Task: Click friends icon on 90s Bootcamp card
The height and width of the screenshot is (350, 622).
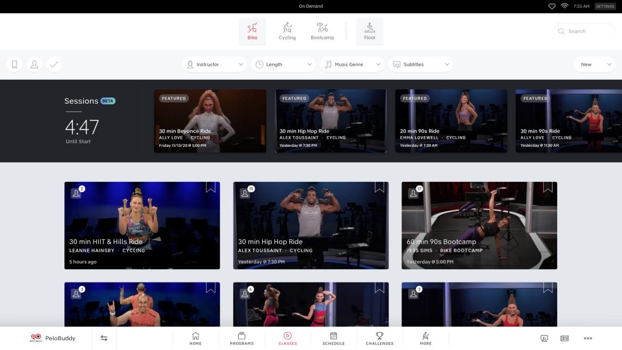Action: (x=414, y=193)
